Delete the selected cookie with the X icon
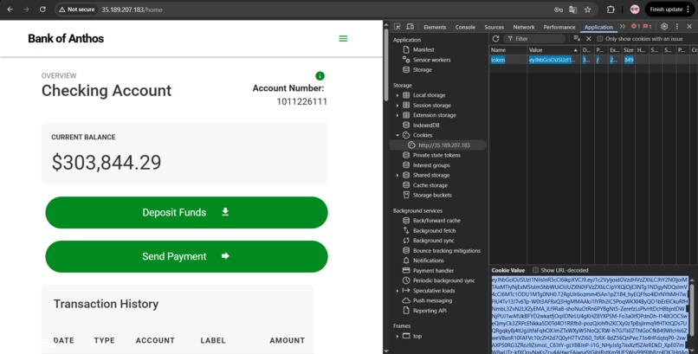 click(589, 39)
